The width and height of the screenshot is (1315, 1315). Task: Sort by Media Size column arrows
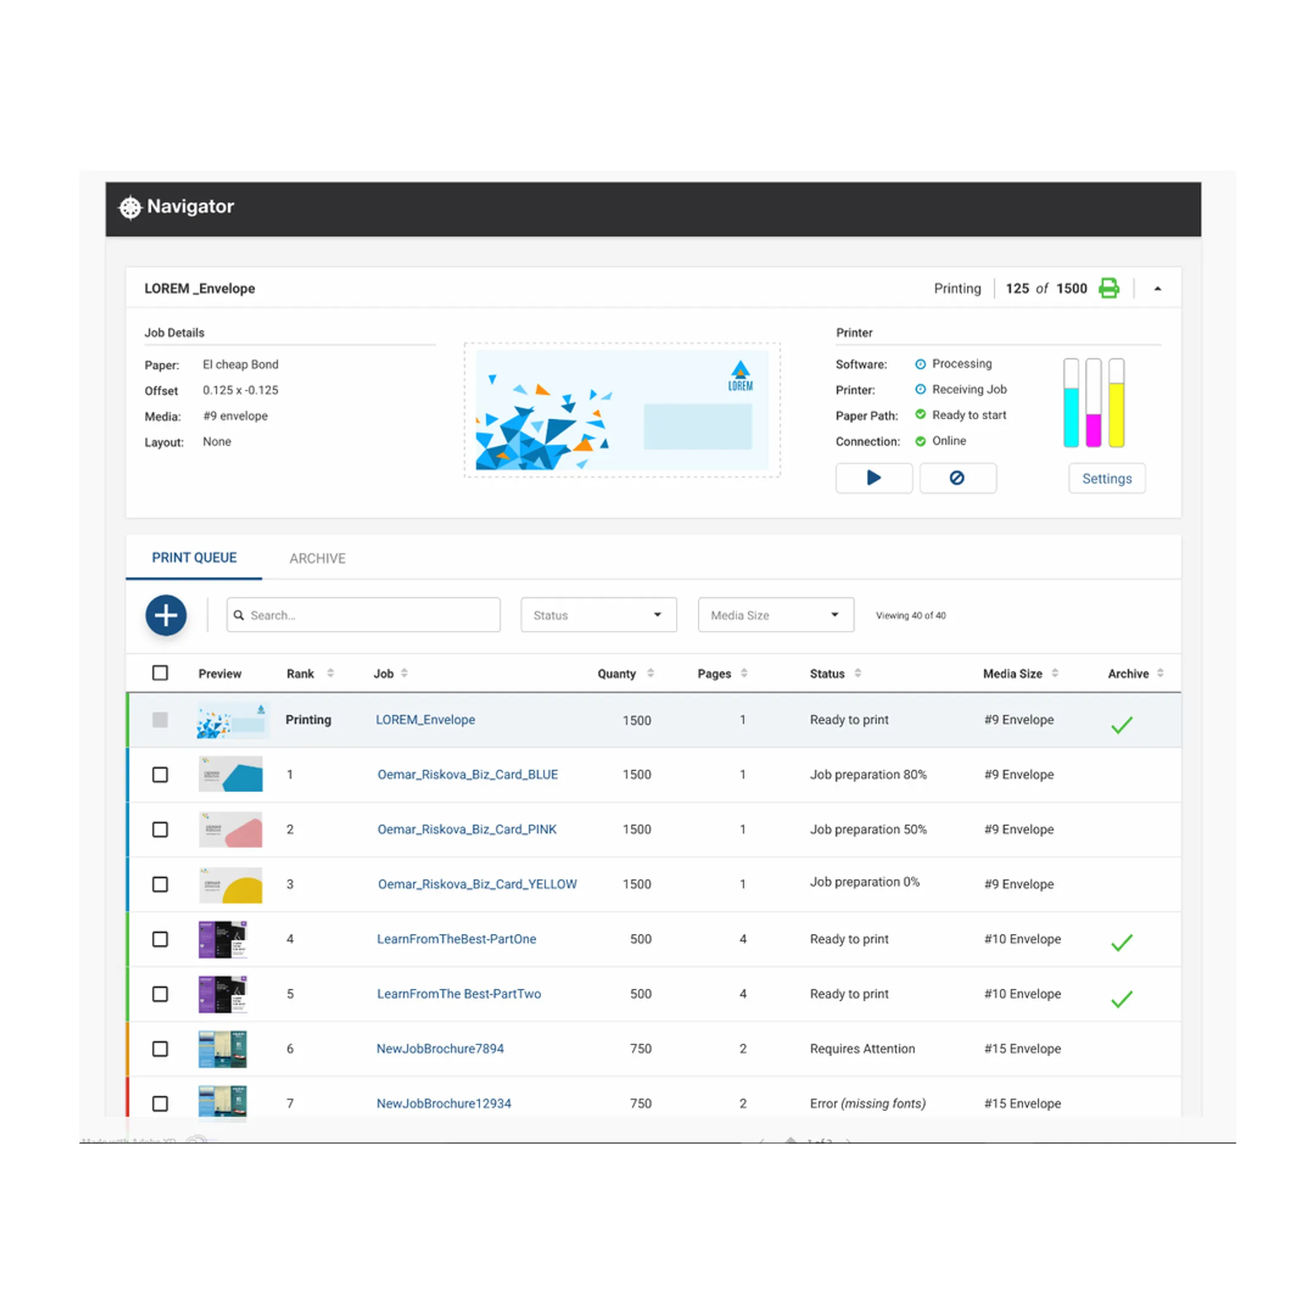(1055, 673)
